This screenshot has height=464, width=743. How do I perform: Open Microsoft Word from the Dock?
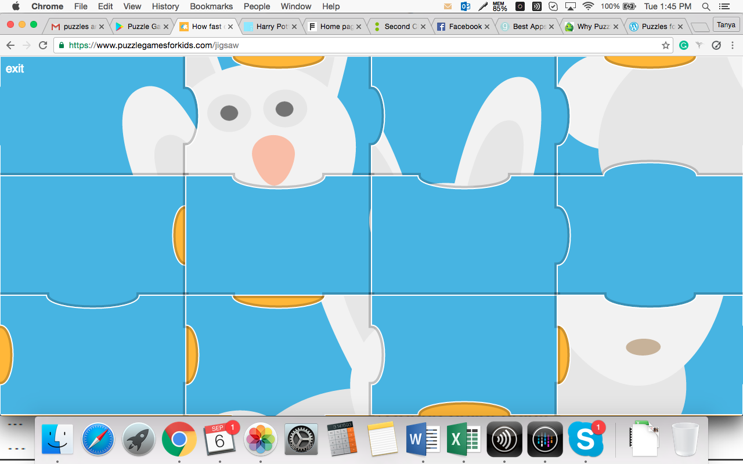423,439
